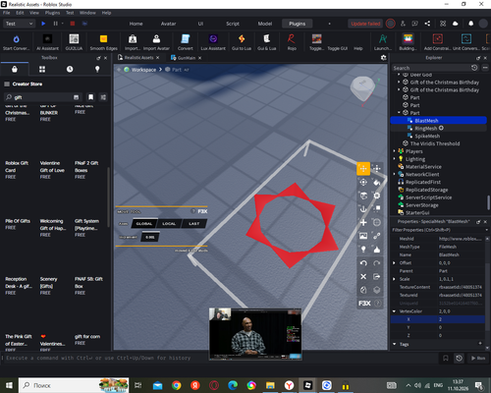Switch to the Home ribbon tab
The height and width of the screenshot is (393, 491).
point(136,24)
